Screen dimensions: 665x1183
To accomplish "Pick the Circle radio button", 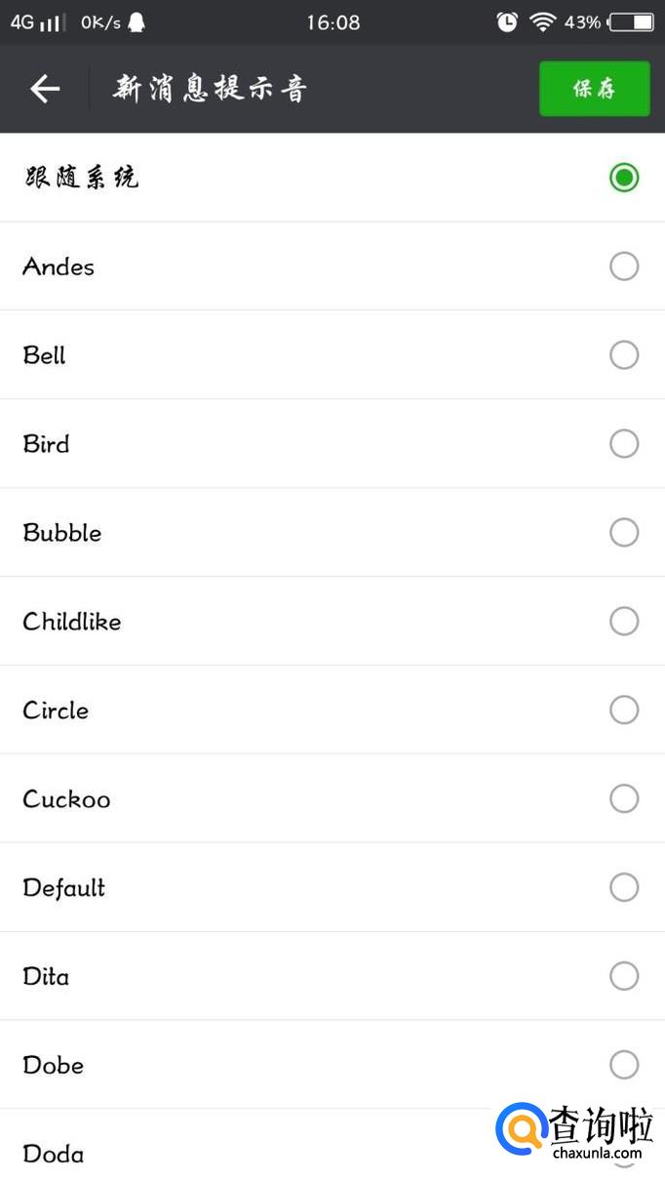I will (x=624, y=710).
